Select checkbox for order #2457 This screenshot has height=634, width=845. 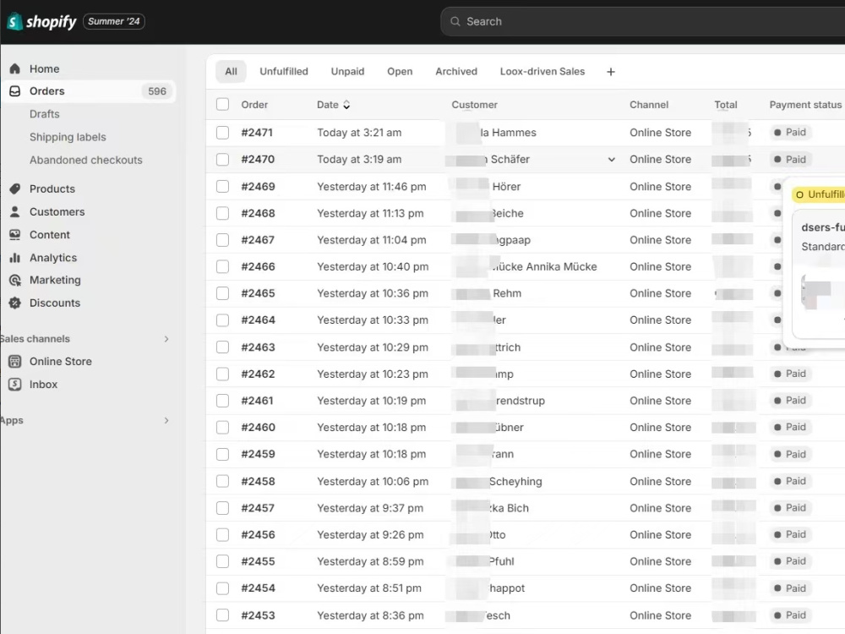[x=222, y=508]
